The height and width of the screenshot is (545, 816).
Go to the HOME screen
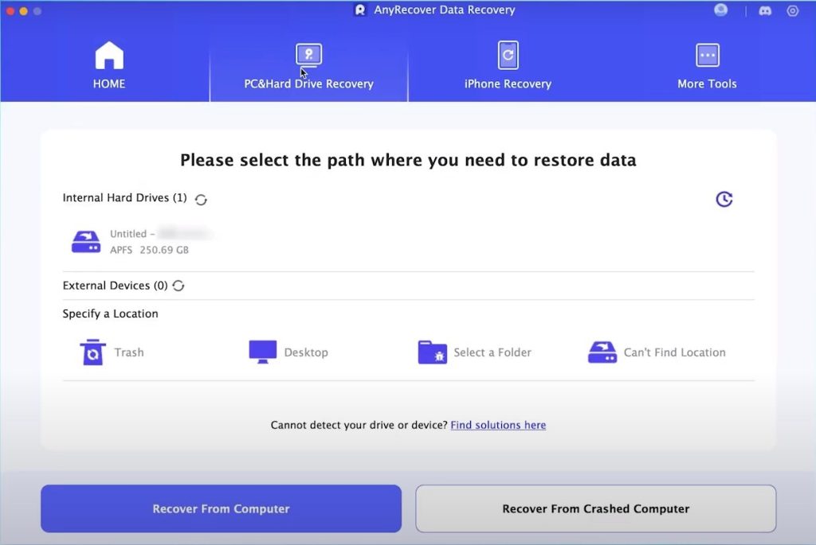pyautogui.click(x=108, y=67)
